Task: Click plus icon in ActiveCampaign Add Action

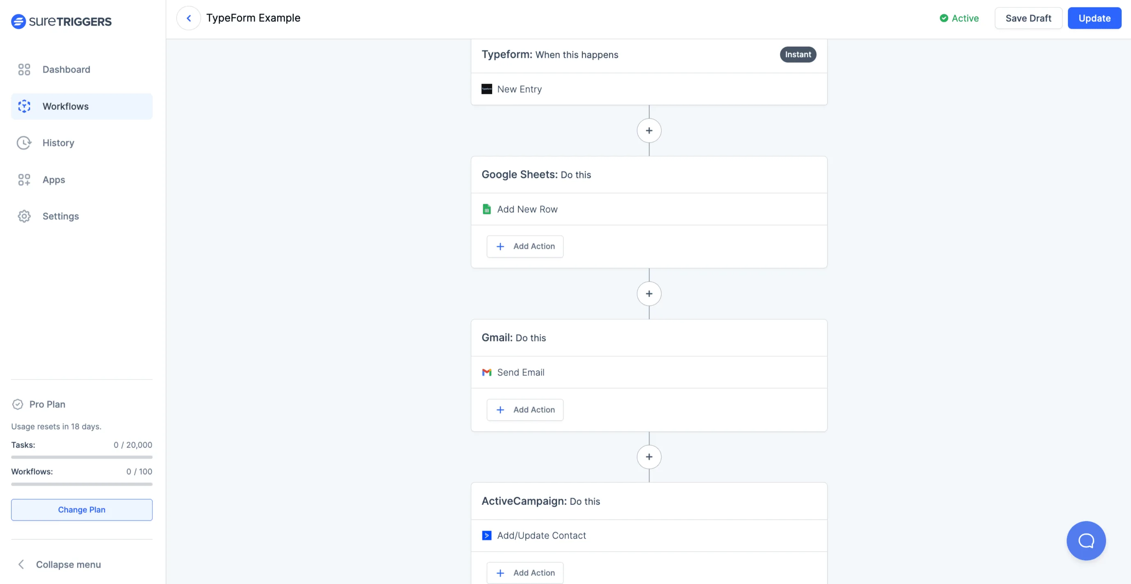Action: click(x=500, y=573)
